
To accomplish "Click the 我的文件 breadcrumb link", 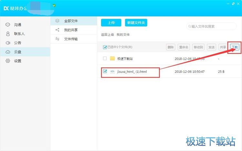I will [x=123, y=35].
